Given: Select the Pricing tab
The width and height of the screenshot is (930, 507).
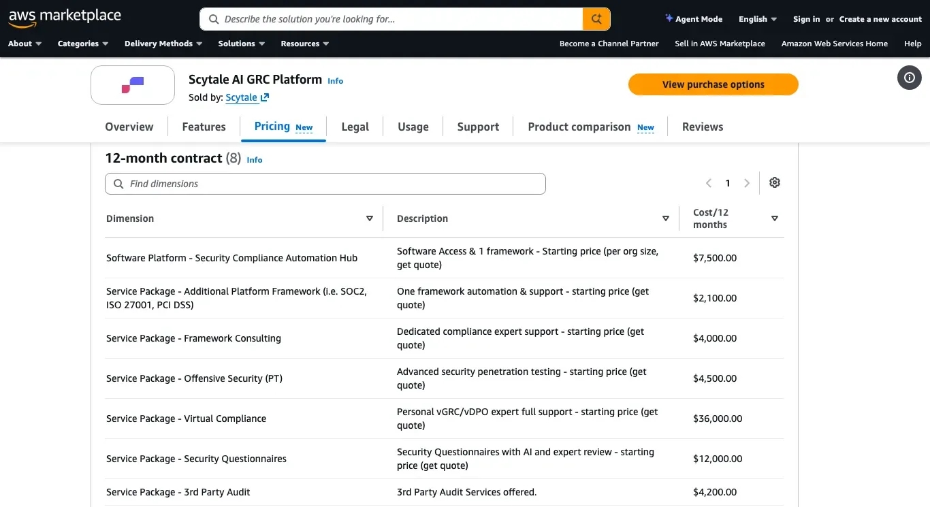Looking at the screenshot, I should [x=283, y=127].
